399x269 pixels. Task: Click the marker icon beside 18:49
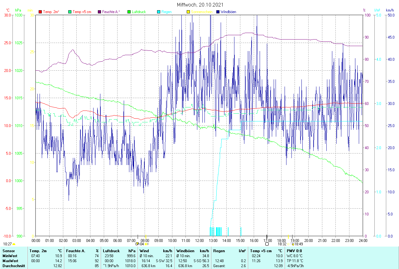[x=293, y=244]
